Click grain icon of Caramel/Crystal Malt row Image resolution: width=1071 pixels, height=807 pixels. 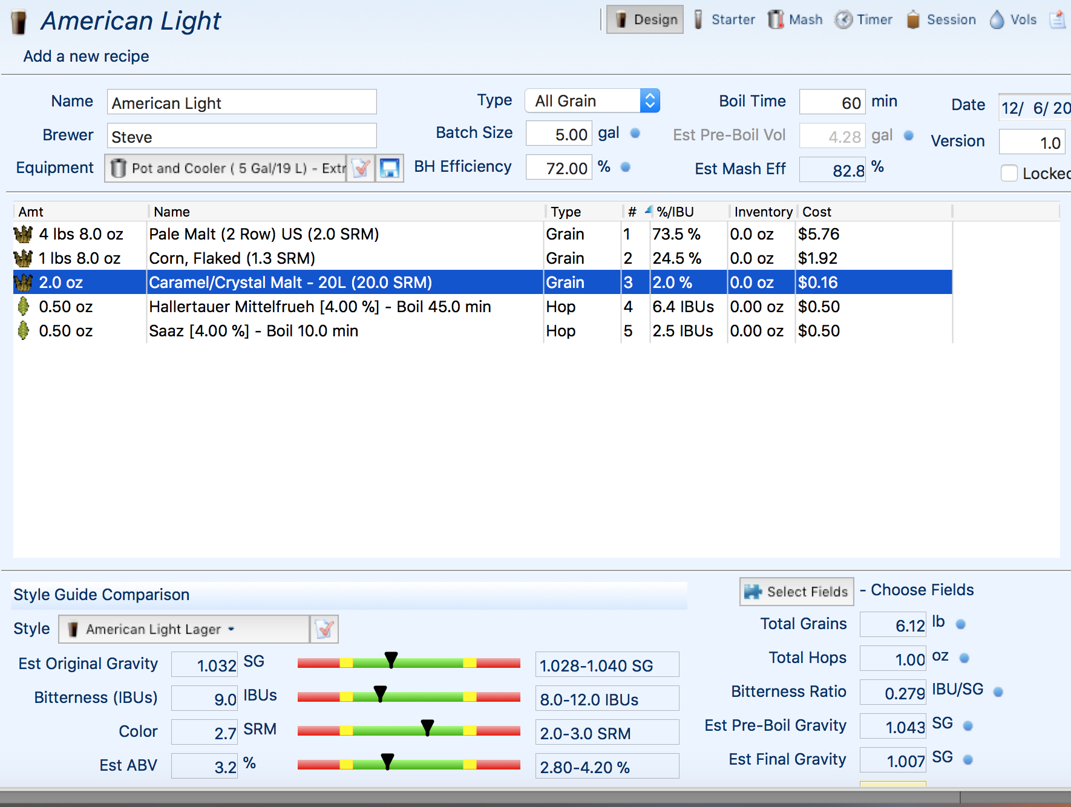pyautogui.click(x=23, y=283)
